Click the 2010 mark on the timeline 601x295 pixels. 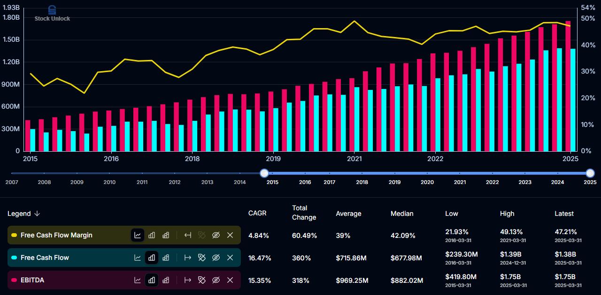point(109,182)
